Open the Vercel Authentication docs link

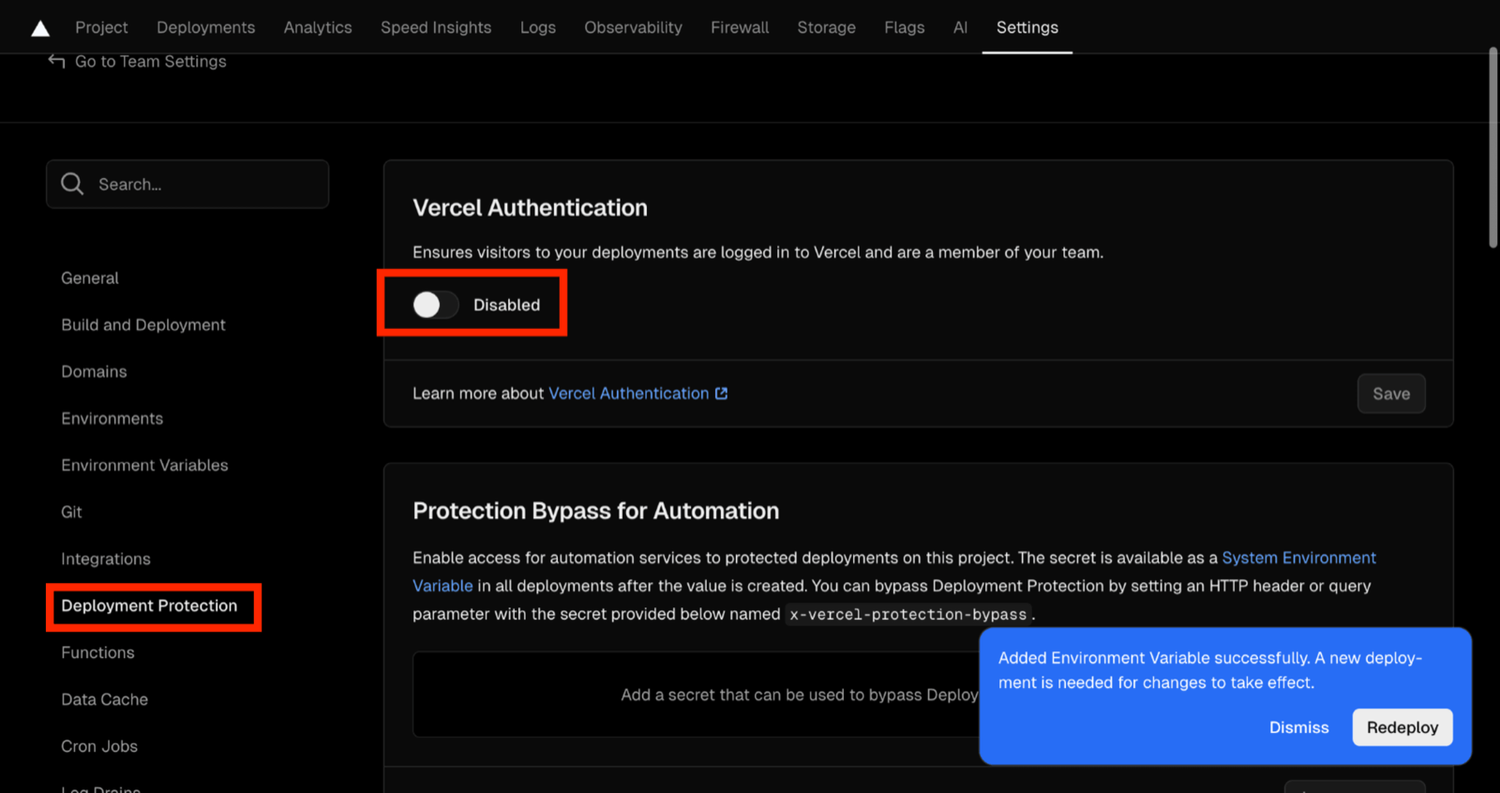coord(628,394)
